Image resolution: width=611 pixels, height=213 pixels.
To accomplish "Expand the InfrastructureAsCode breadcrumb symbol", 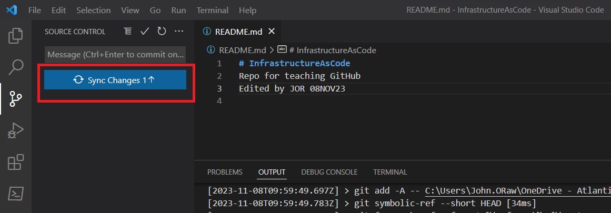I will coord(336,50).
